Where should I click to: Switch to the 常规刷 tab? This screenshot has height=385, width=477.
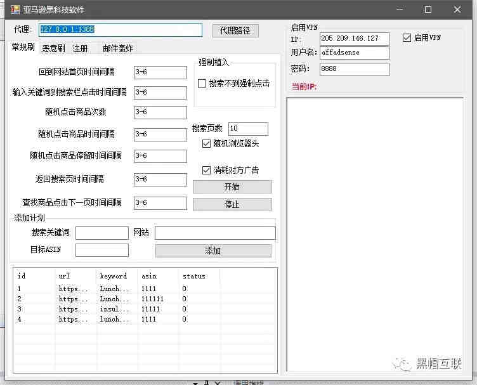click(23, 47)
